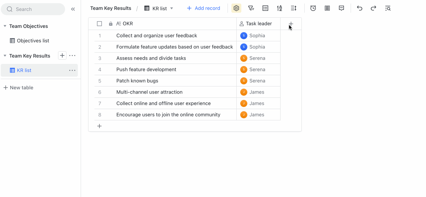
Task: Redo the last undone action
Action: pos(373,8)
